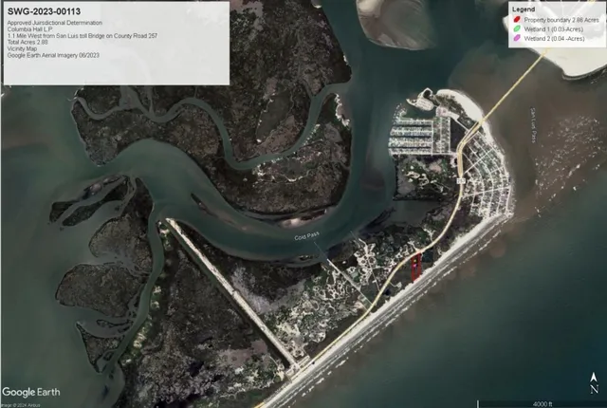
Task: Select the SWG-2023-00113 title heading
Action: tap(42, 10)
